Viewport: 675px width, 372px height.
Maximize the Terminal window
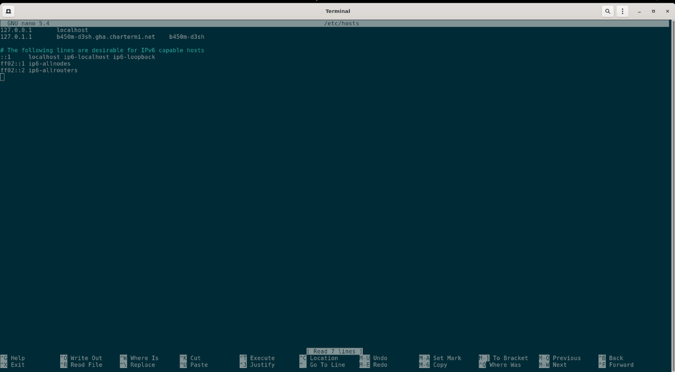(x=653, y=11)
